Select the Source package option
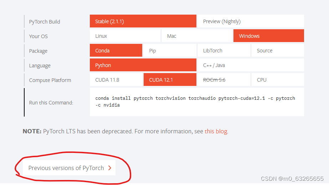Screen dimensions: 329x185 [278, 50]
